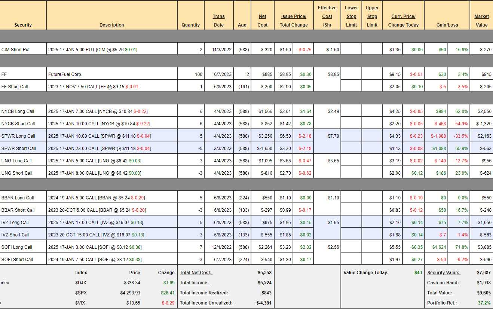Select the Quantity column header

(x=190, y=25)
